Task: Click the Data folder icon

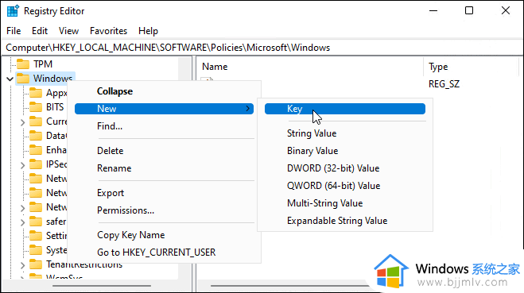Action: click(x=36, y=136)
